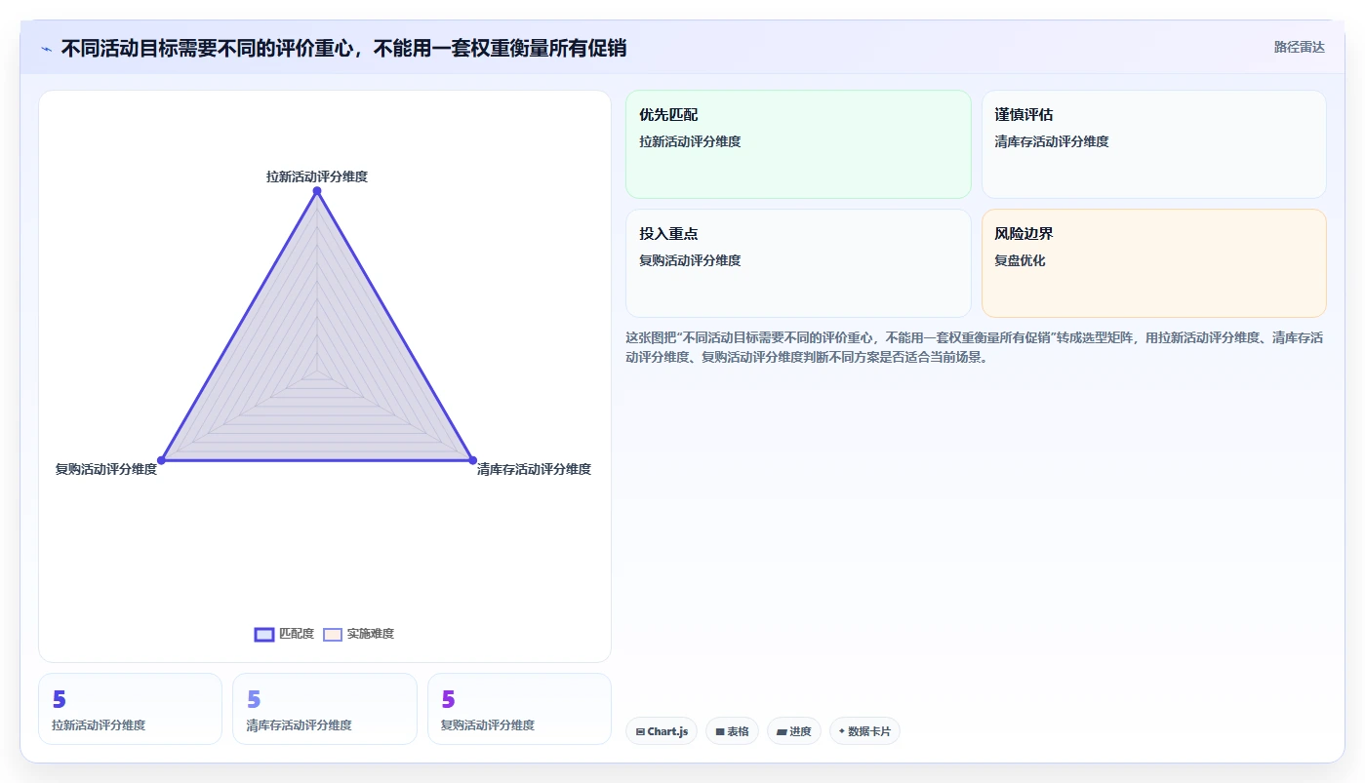
Task: Click the radar point at 复购活动评分维度 vertex
Action: [162, 460]
